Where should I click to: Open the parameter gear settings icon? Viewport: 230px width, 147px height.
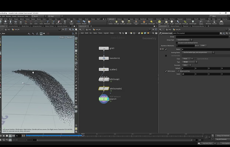point(221,33)
